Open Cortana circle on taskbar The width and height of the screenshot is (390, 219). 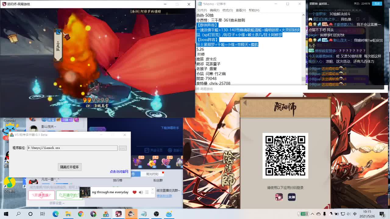tap(30, 214)
